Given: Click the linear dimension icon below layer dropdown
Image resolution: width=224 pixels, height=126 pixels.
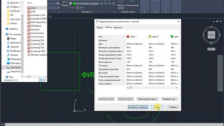Looking at the screenshot, I should click(x=71, y=8).
